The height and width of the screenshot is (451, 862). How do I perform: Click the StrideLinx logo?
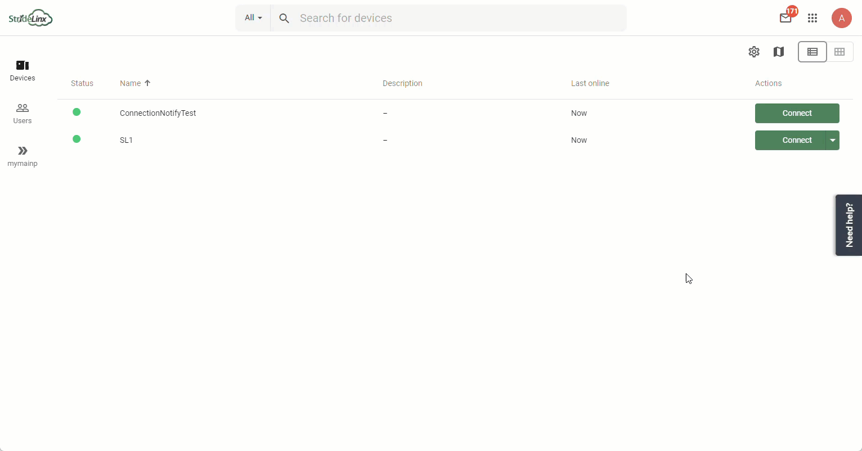click(31, 18)
